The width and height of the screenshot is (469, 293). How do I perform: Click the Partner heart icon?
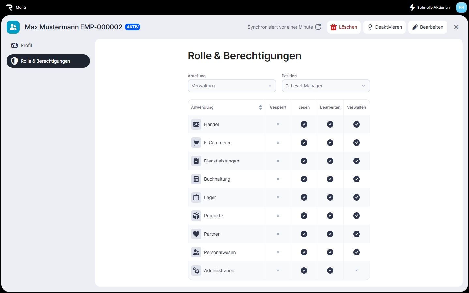[x=196, y=234]
